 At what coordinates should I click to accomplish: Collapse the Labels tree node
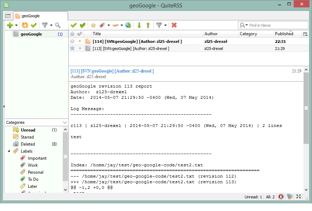point(9,151)
